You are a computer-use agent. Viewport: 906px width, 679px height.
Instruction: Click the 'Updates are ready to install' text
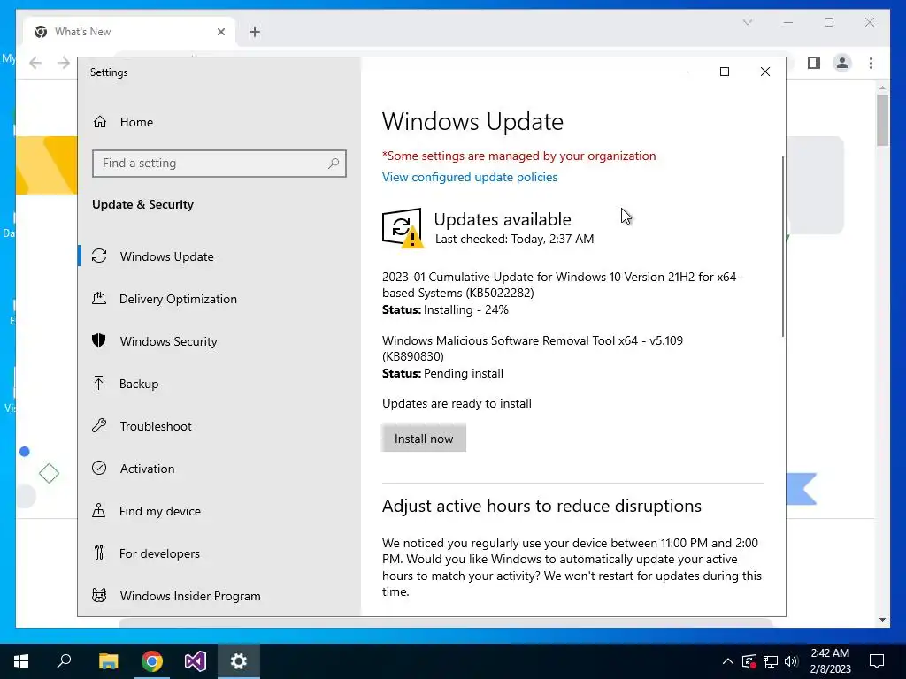(457, 403)
